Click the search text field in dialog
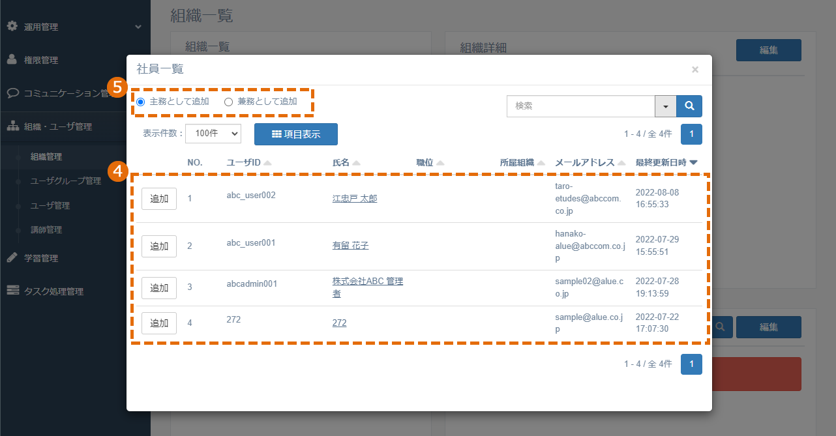The height and width of the screenshot is (436, 836). tap(580, 106)
